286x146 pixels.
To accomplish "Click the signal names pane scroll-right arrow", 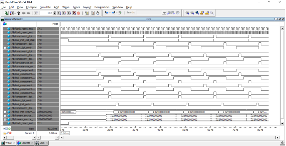I will 34,138.
